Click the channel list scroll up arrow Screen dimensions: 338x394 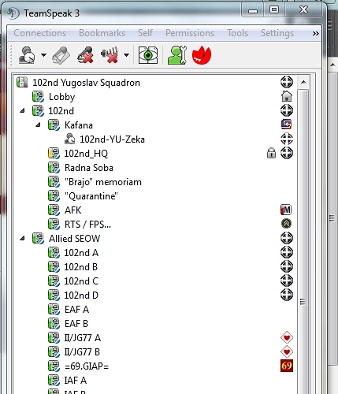303,82
